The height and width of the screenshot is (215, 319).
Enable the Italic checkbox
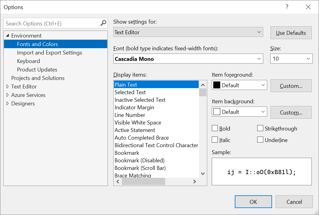click(215, 140)
